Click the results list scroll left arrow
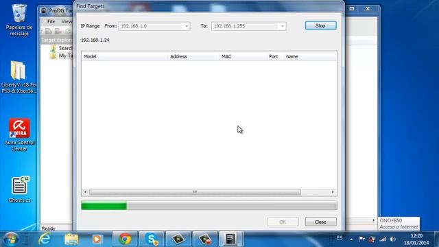 (85, 192)
